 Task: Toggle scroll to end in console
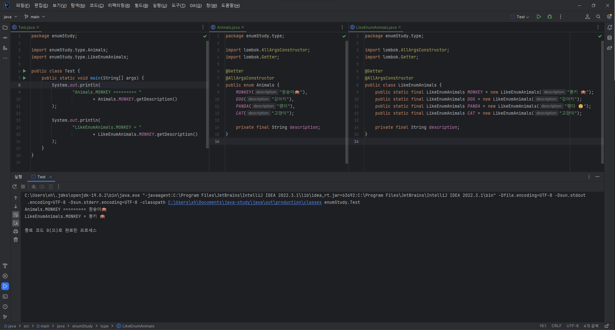click(x=16, y=223)
